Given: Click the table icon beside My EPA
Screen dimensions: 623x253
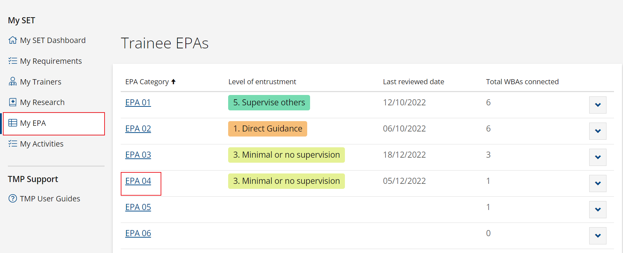Looking at the screenshot, I should tap(13, 123).
